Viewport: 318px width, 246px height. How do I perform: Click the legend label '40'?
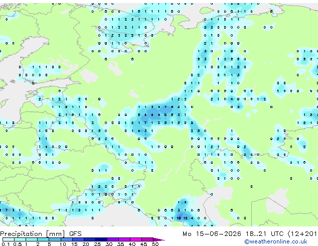tap(132, 244)
